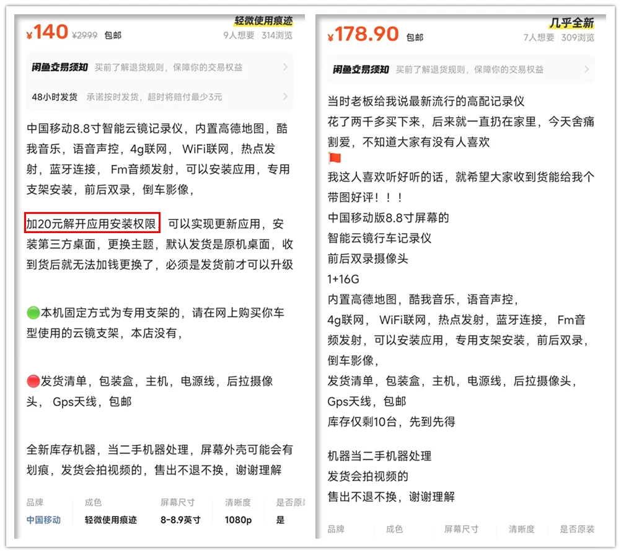Click the 309浏览 view count on right listing
The width and height of the screenshot is (621, 553).
click(x=578, y=36)
